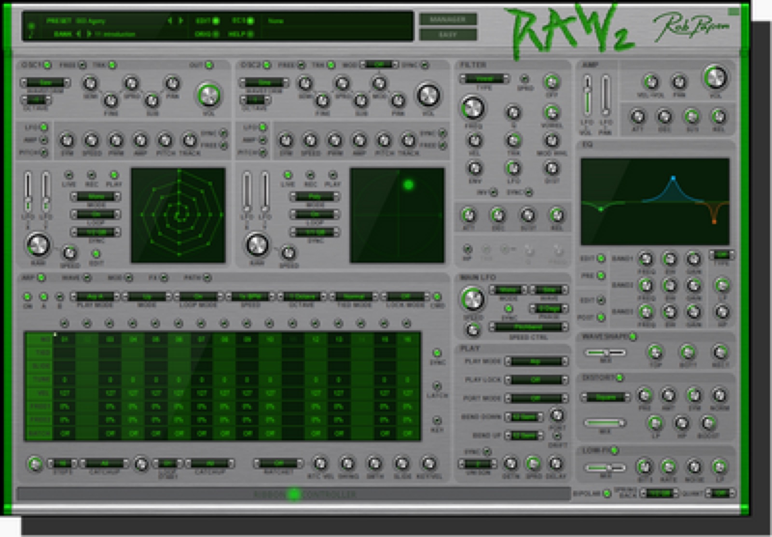The height and width of the screenshot is (537, 772).
Task: Toggle the DISTORT effect on or off
Action: tap(620, 377)
